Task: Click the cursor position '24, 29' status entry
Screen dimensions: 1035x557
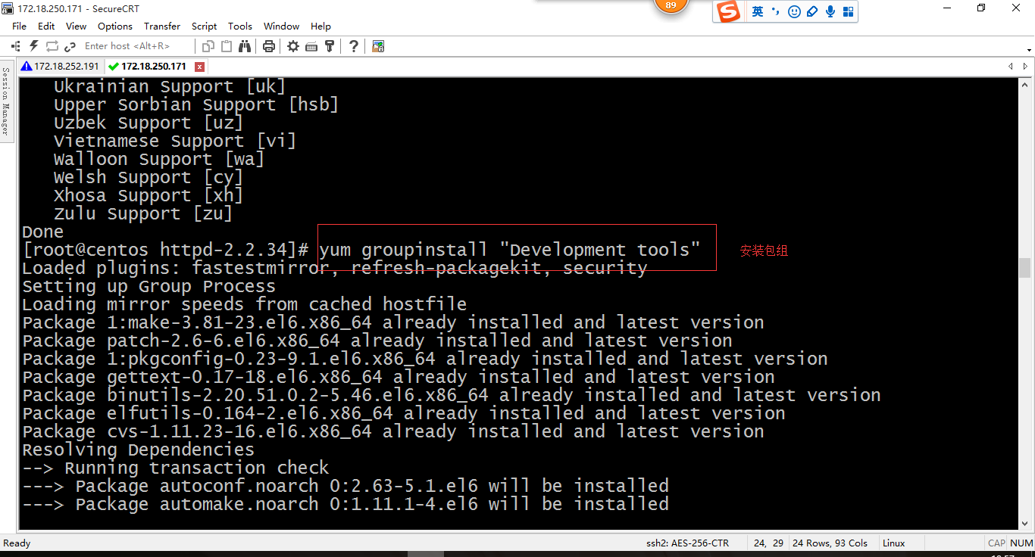Action: [x=768, y=543]
